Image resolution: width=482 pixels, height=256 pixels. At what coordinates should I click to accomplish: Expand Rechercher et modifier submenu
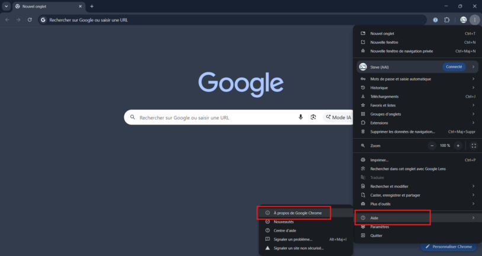[x=417, y=186]
